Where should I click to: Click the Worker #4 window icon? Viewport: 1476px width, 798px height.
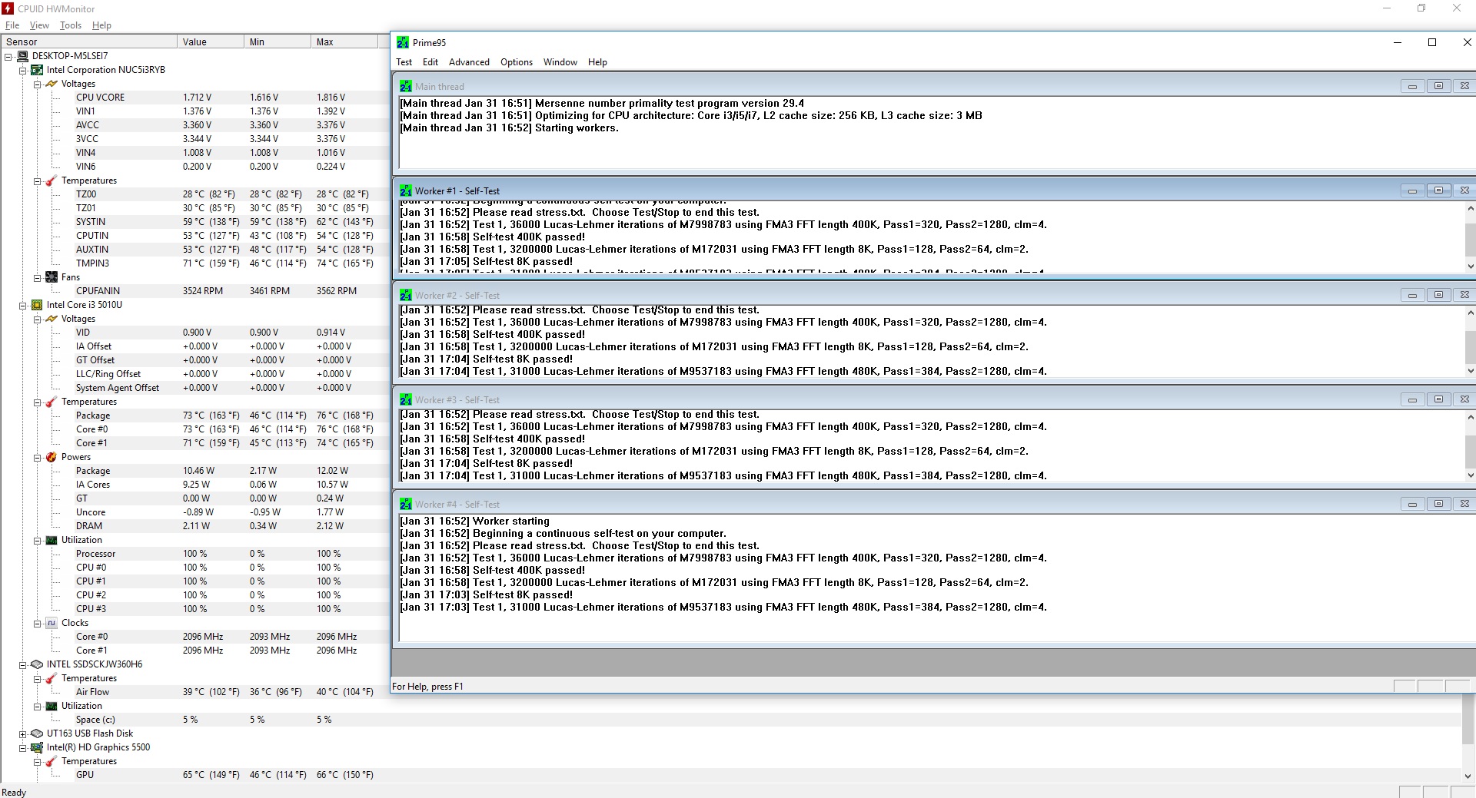pyautogui.click(x=405, y=504)
